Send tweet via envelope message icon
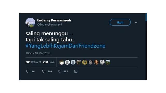This screenshot has width=166, height=93. pyautogui.click(x=76, y=71)
